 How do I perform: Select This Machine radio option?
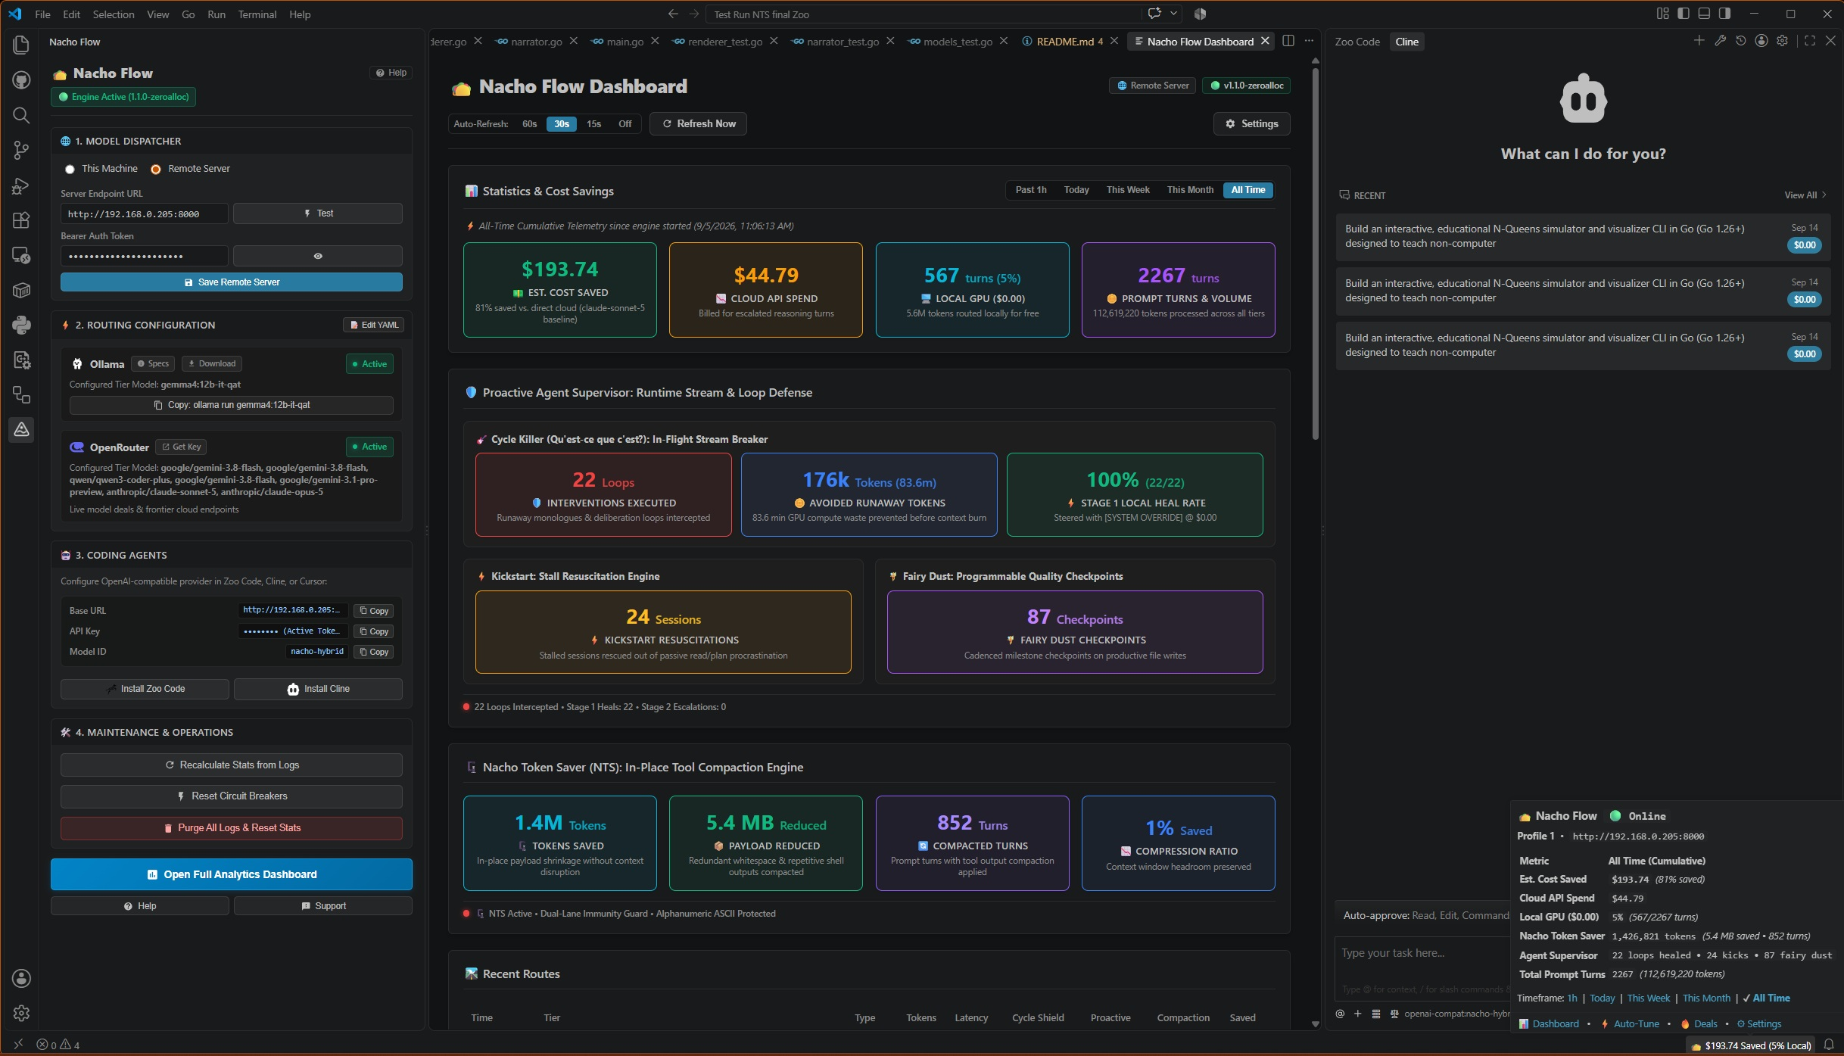click(x=70, y=169)
